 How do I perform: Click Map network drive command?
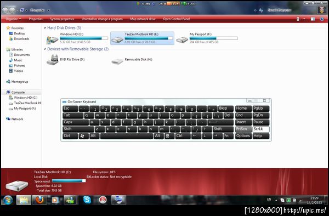143,19
